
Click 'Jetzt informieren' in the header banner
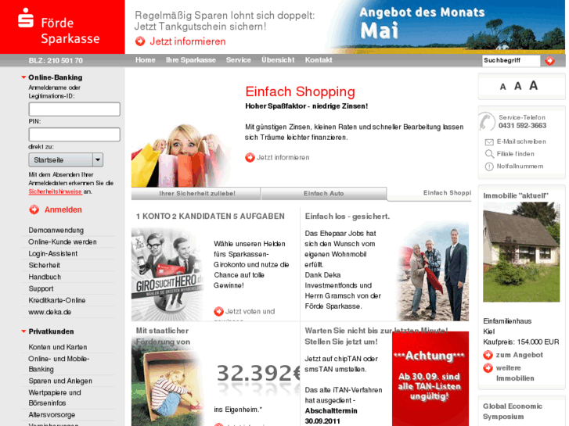coord(188,41)
